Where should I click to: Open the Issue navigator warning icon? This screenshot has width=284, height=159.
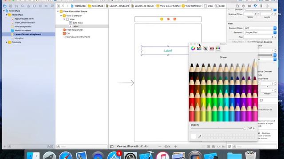tap(28, 6)
